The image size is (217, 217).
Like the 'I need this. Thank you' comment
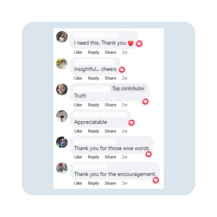(x=78, y=52)
